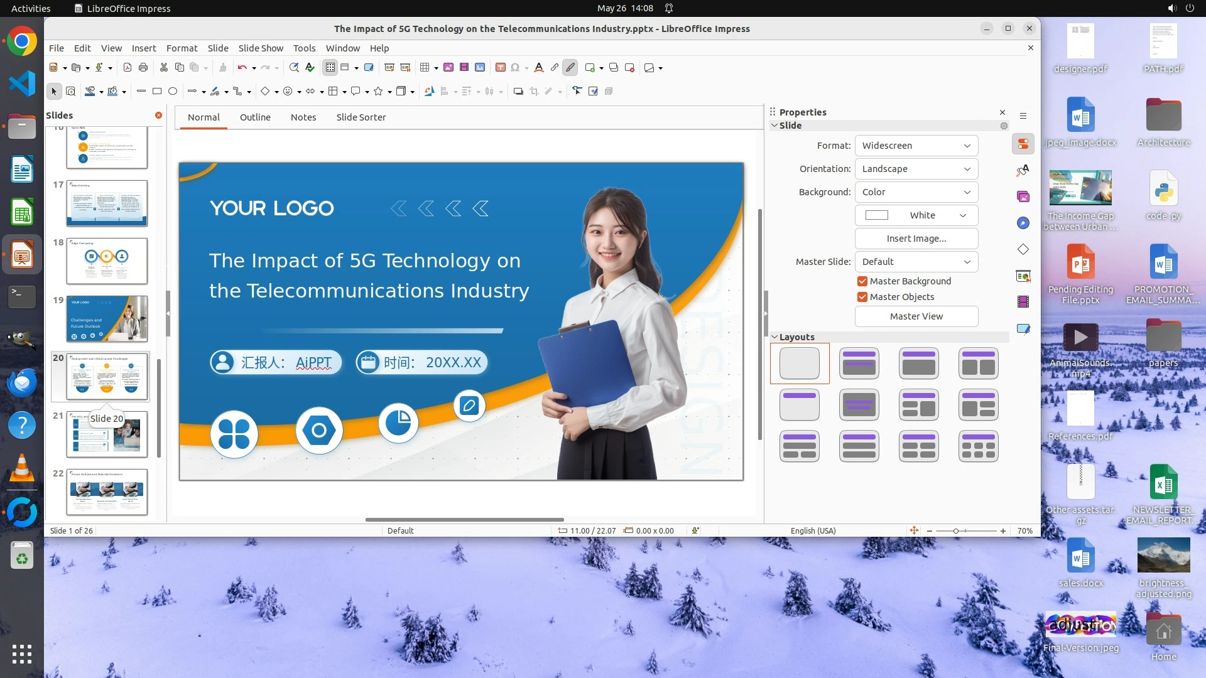1206x678 pixels.
Task: Open the Format dropdown showing Widescreen
Action: pos(916,146)
